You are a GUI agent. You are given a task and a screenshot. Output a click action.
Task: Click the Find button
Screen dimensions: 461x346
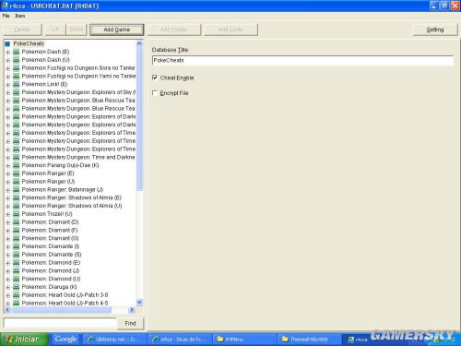[x=130, y=324]
